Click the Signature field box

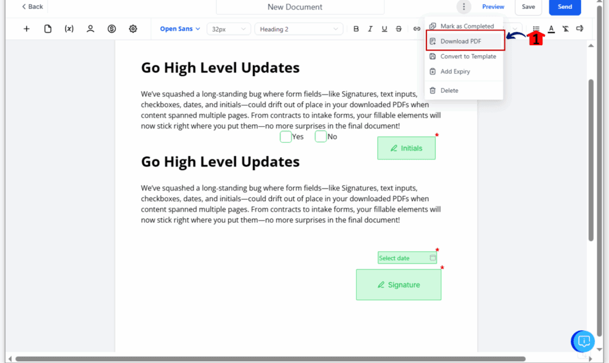[x=398, y=284]
